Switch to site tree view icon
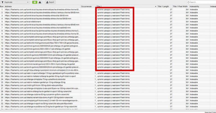Image resolution: width=216 pixels, height=113 pixels. tap(40, 2)
